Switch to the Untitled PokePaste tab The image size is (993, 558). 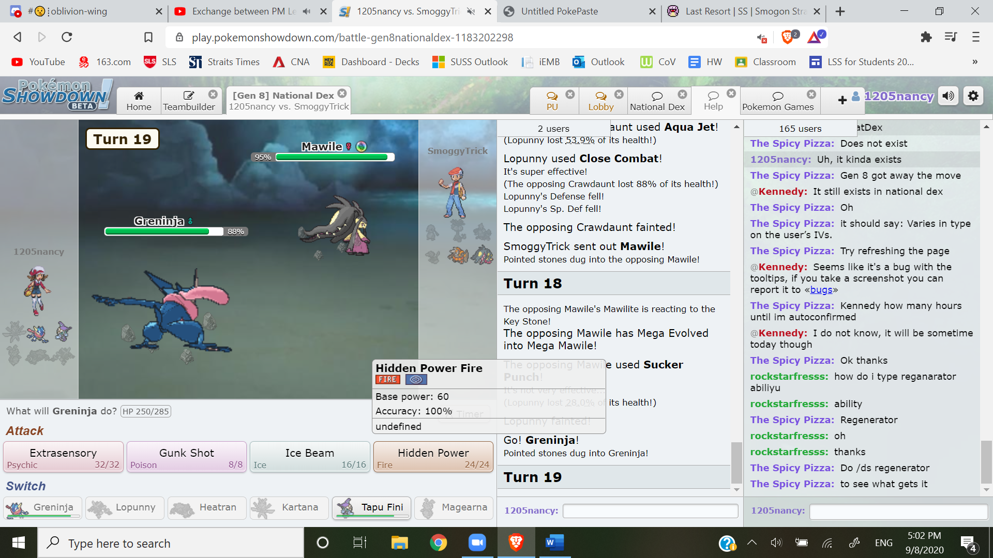point(579,11)
